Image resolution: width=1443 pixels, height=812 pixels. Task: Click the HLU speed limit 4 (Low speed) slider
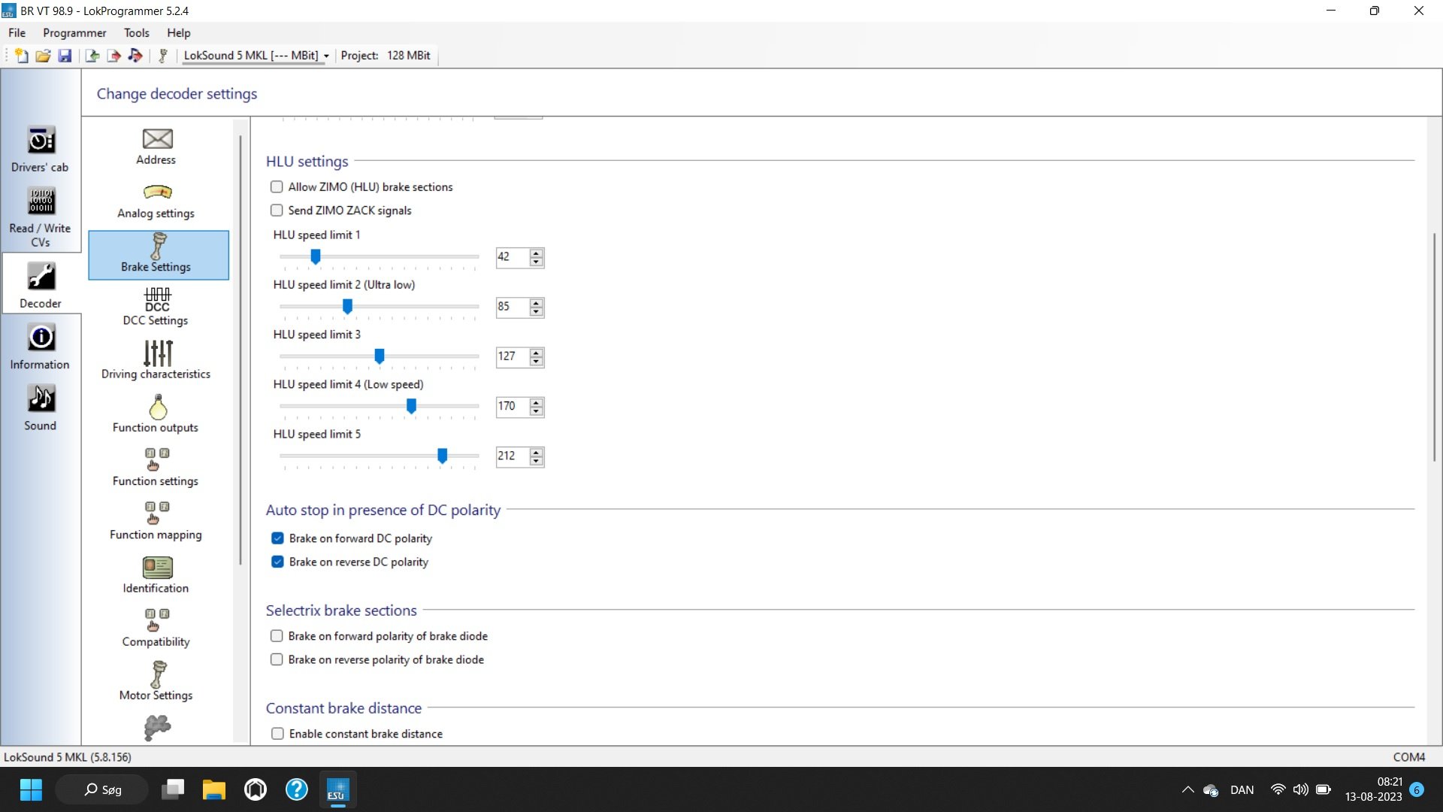pyautogui.click(x=379, y=407)
